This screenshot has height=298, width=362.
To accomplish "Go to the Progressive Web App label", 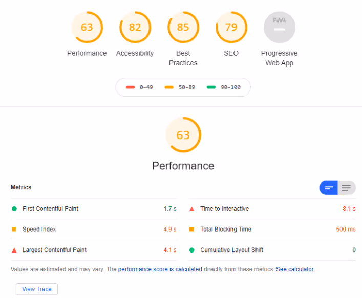I will [280, 58].
